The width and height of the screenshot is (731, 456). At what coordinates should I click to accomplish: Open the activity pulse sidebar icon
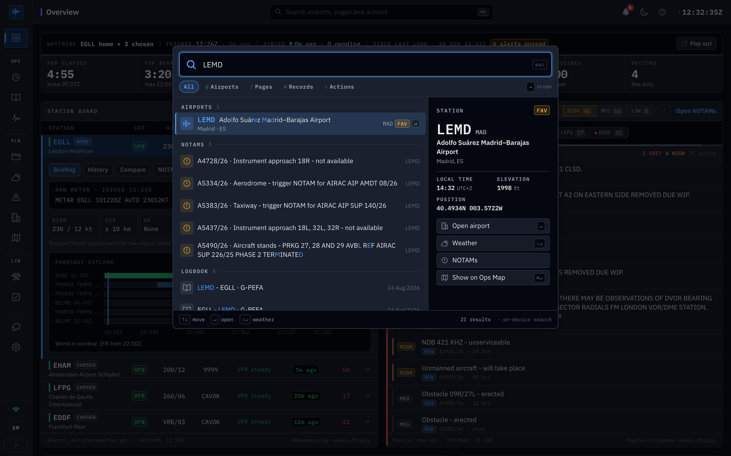tap(16, 118)
